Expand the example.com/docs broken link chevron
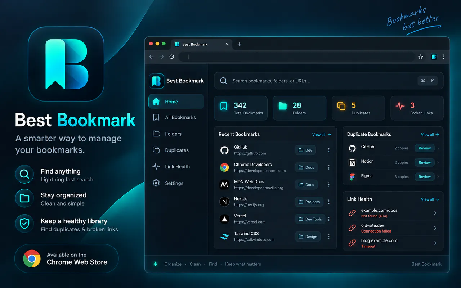 click(435, 213)
